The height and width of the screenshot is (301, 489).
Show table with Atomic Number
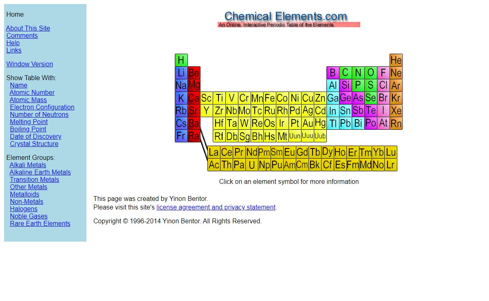point(32,93)
